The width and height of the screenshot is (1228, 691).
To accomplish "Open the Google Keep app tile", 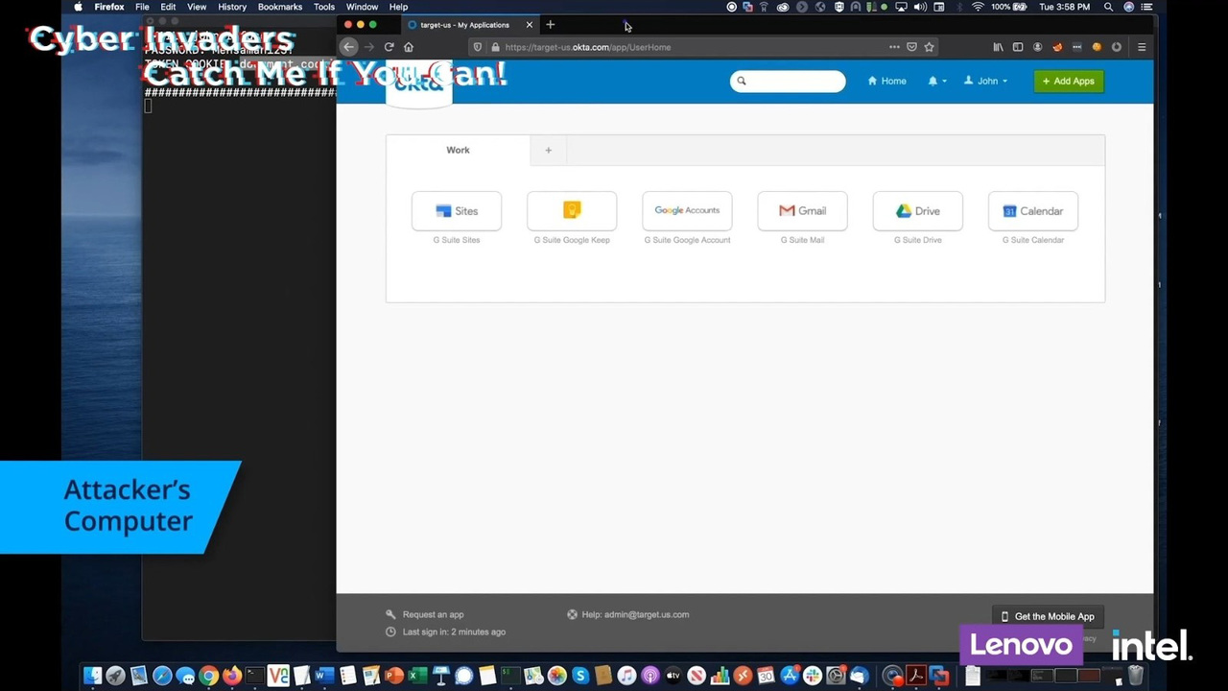I will click(572, 211).
